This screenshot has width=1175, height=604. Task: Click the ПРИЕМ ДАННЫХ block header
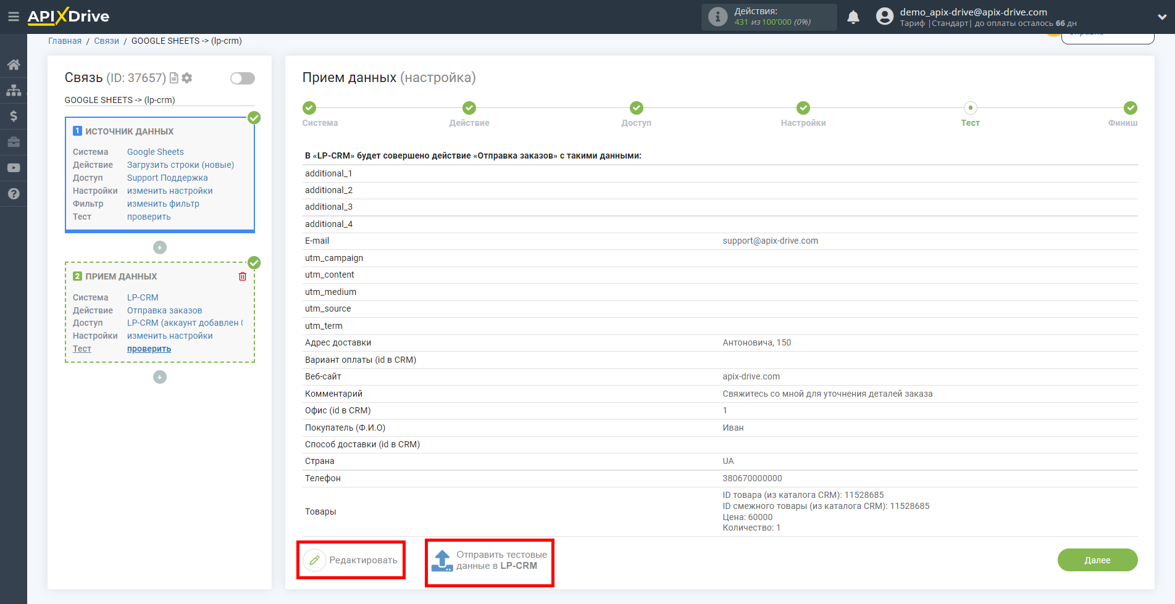(121, 276)
